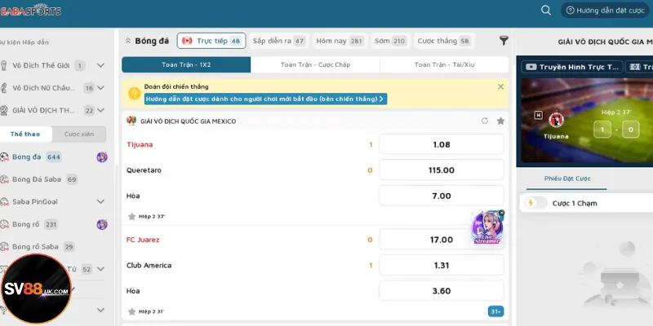
Task: Close the yellow Đoán đội chiến thắng banner
Action: (x=500, y=86)
